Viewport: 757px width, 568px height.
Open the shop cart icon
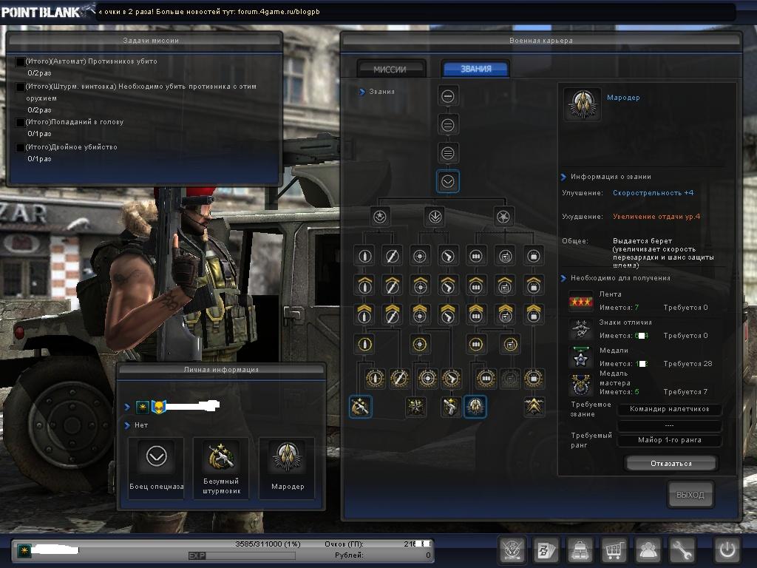[x=614, y=550]
